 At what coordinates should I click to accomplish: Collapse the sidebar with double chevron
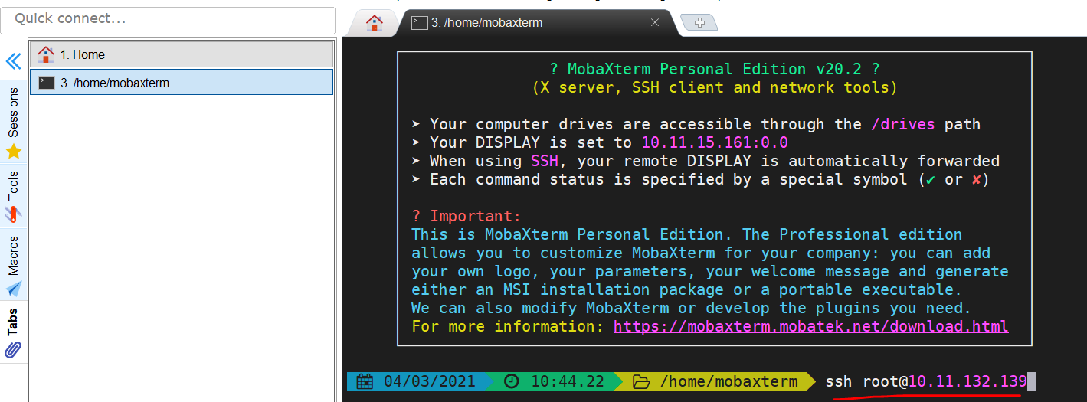(x=13, y=61)
